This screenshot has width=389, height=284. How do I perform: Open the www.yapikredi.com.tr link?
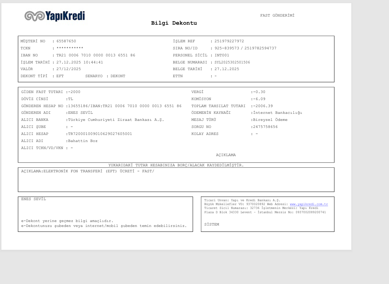point(309,204)
